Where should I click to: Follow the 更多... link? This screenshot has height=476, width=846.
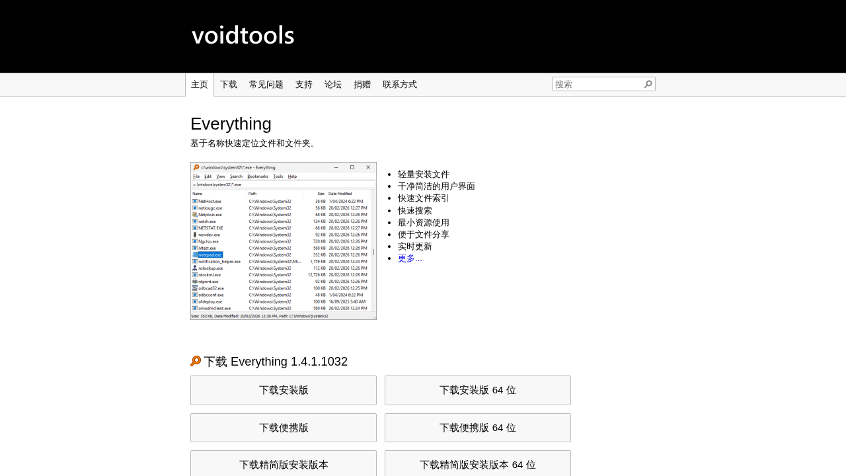click(410, 258)
